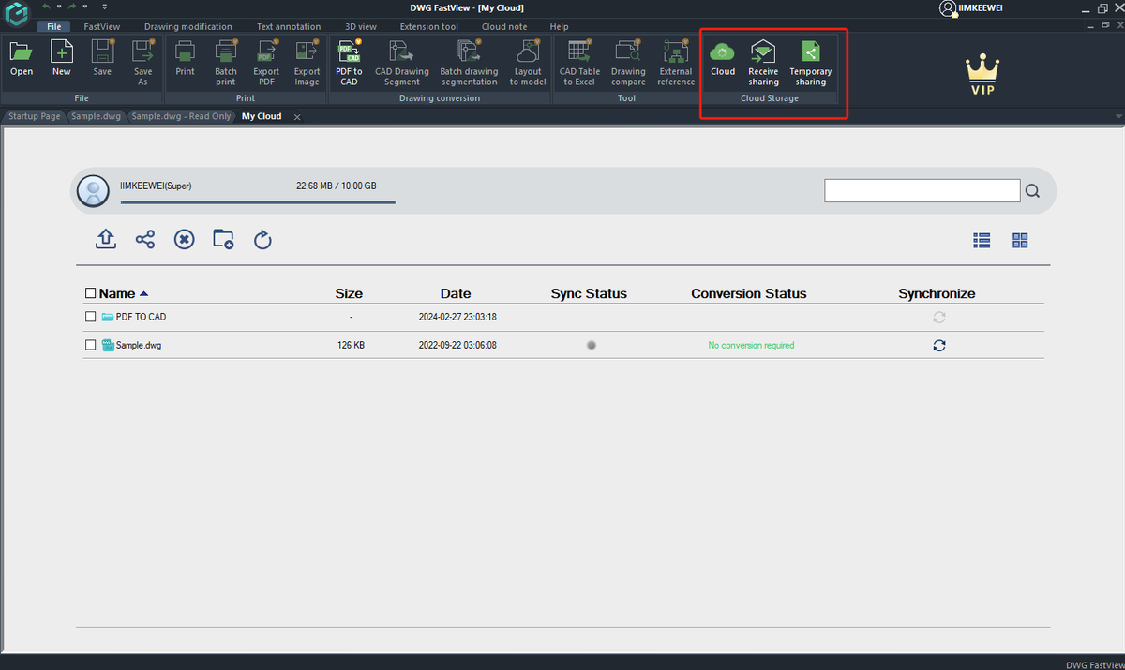Click the Sample.dwg file name in list
This screenshot has height=670, width=1125.
coord(139,345)
